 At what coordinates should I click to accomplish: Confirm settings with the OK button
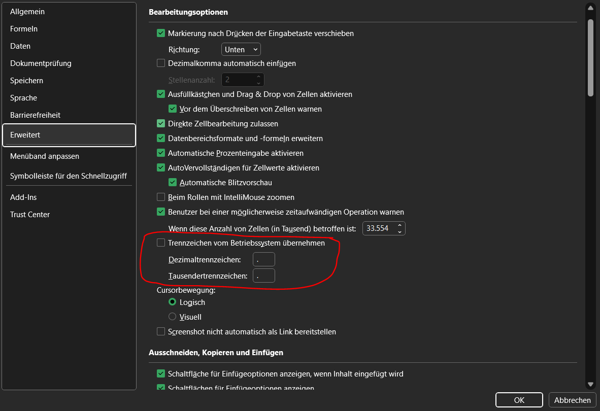point(519,400)
